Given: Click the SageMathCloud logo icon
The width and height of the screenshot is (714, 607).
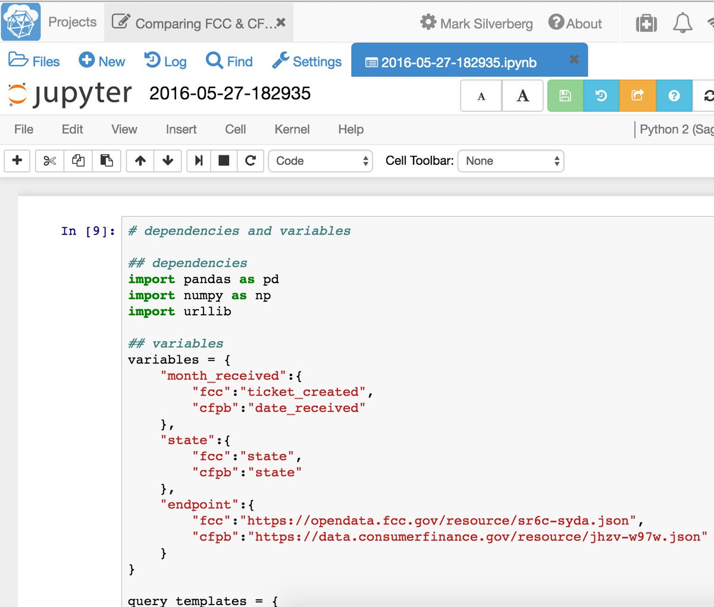Looking at the screenshot, I should (21, 21).
